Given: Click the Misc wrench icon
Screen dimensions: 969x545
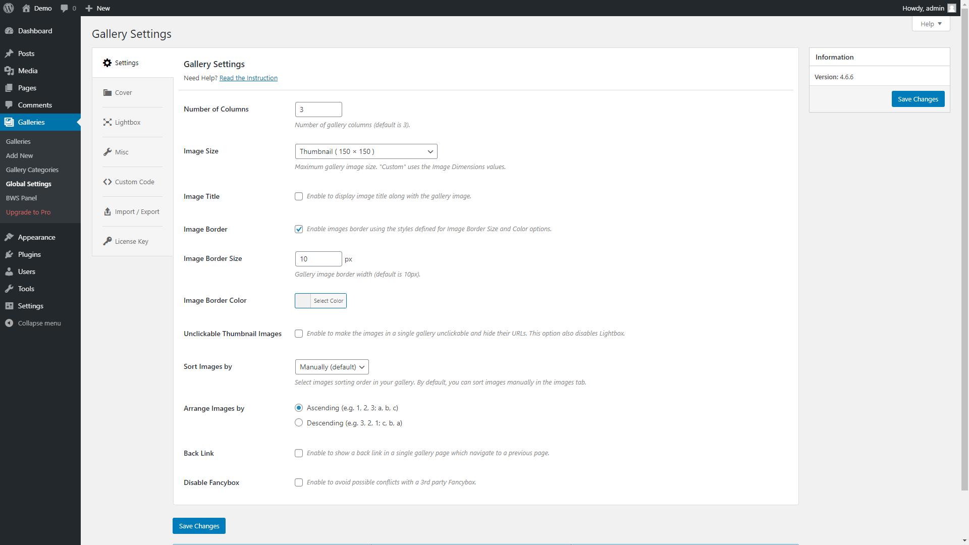Looking at the screenshot, I should pyautogui.click(x=121, y=152).
